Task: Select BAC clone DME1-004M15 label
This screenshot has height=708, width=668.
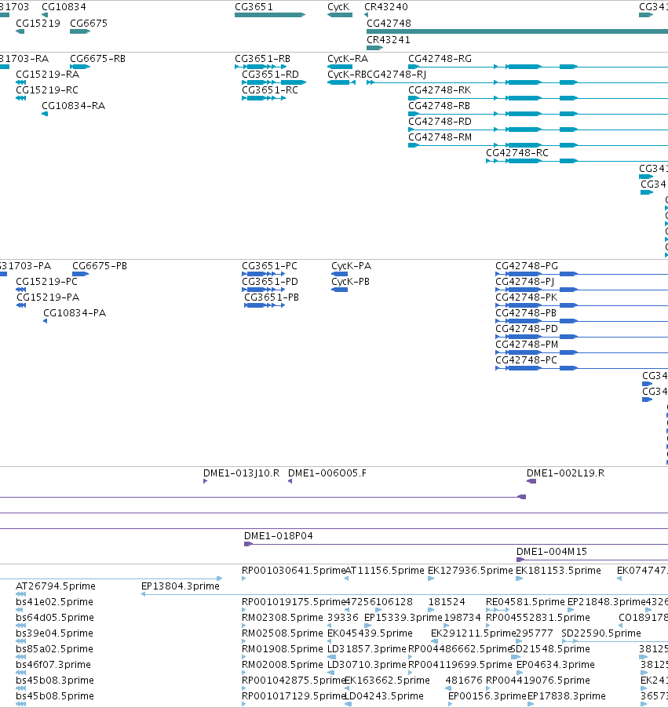Action: click(x=552, y=551)
